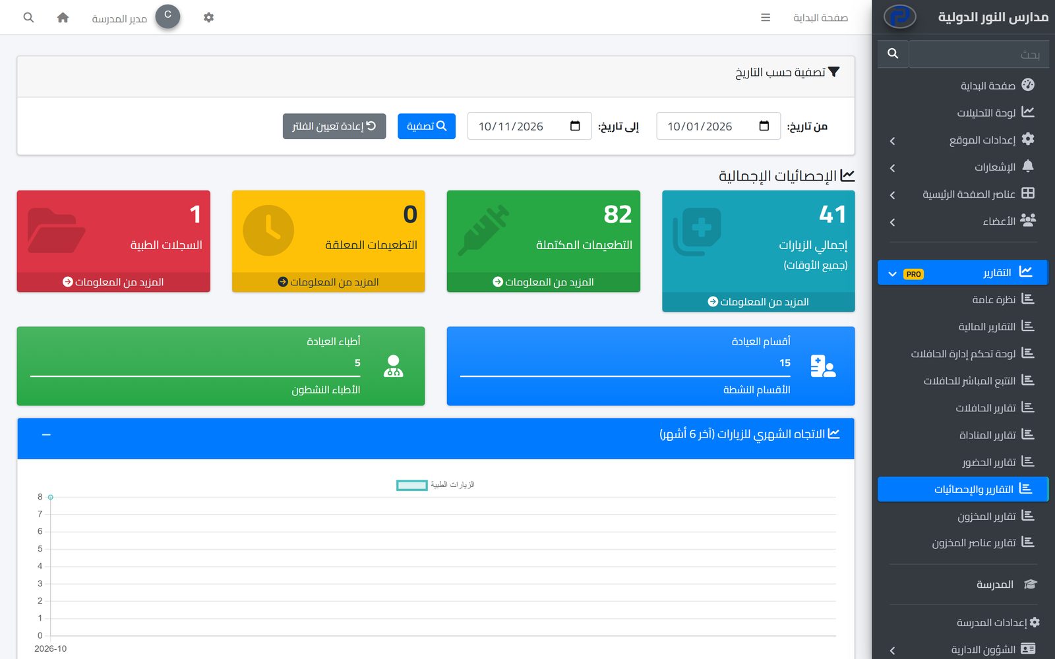
Task: Click syringe icon on completed vaccinations card
Action: (484, 230)
